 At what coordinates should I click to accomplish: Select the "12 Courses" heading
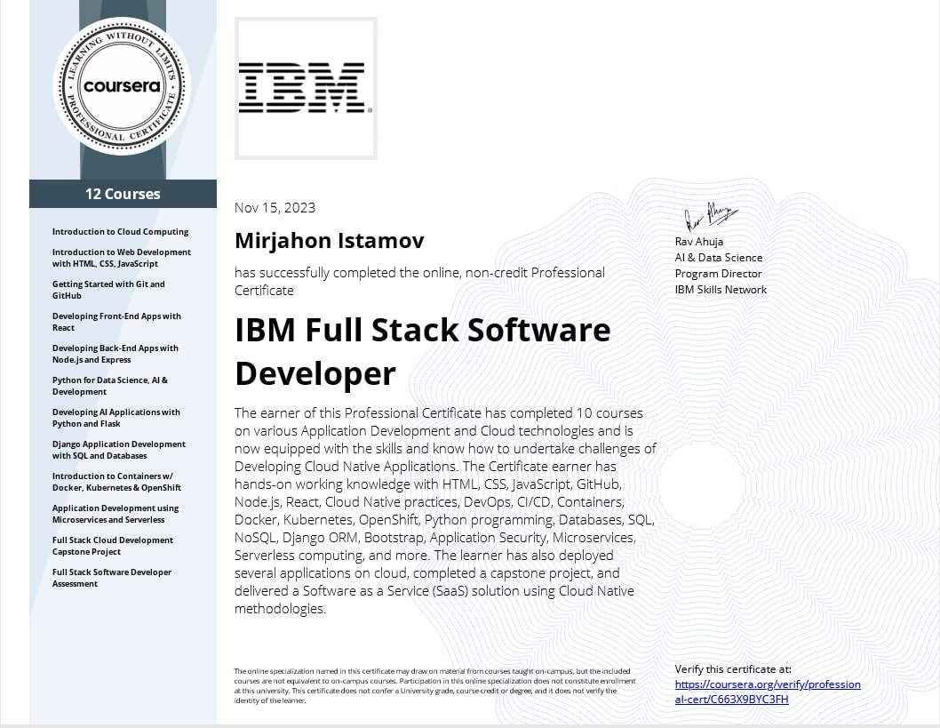coord(123,194)
